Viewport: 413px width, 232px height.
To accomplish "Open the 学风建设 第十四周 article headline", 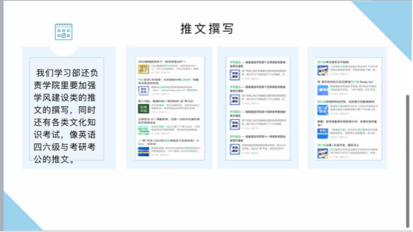I will tap(257, 89).
